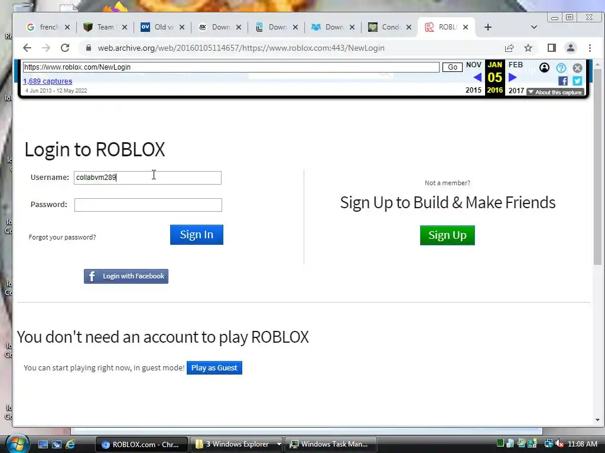This screenshot has height=453, width=605.
Task: Click the Wayback Machine URL field
Action: coord(231,67)
